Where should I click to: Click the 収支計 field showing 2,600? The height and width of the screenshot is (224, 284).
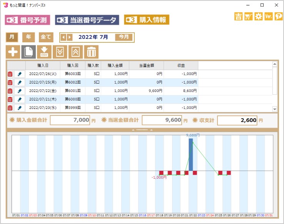click(237, 120)
